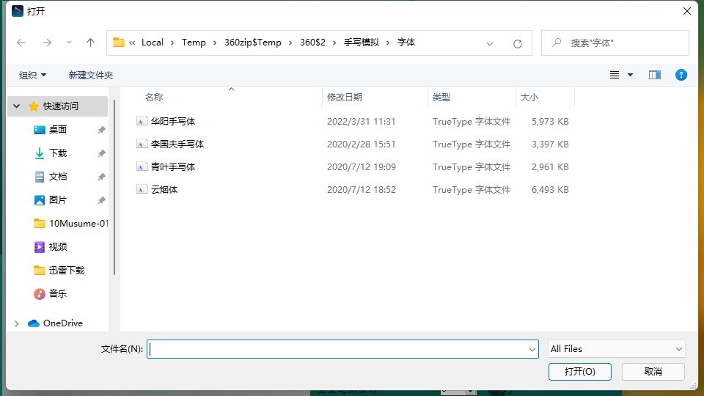Click the 取消 button
The height and width of the screenshot is (396, 704).
point(653,372)
